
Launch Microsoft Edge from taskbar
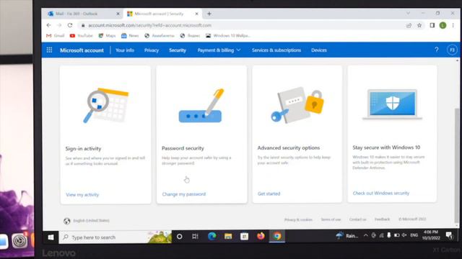[212, 236]
